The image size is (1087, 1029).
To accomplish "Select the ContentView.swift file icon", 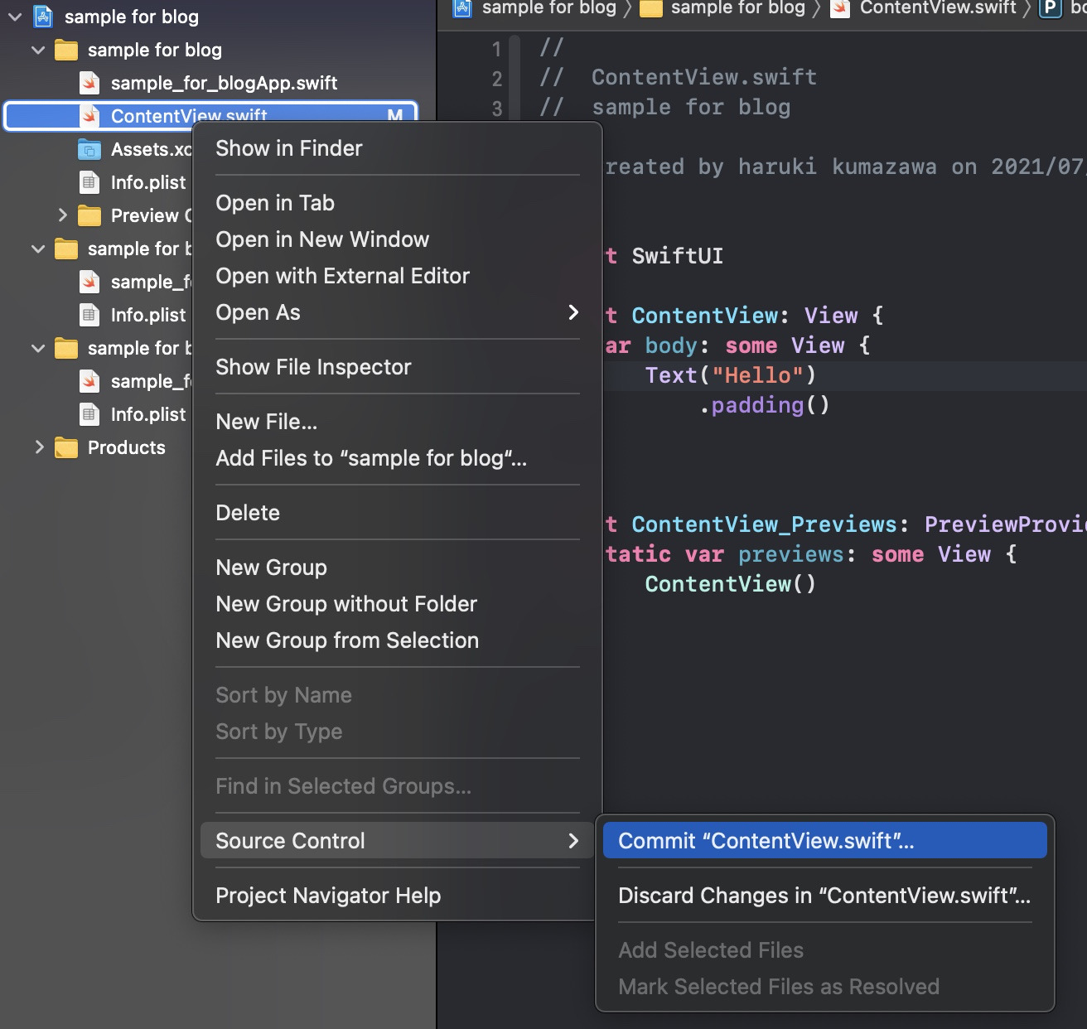I will coord(91,116).
